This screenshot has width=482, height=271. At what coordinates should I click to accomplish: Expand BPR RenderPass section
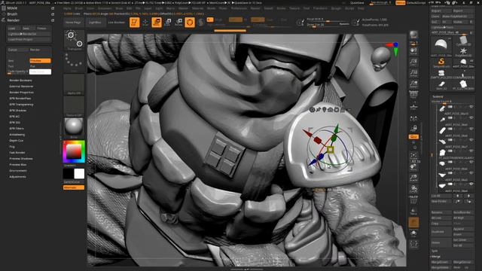20,99
